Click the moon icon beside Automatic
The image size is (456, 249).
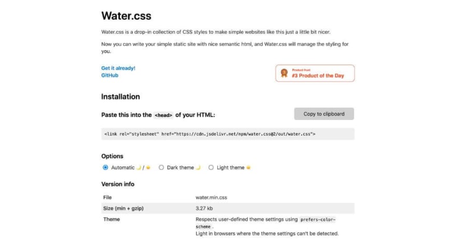coord(139,168)
